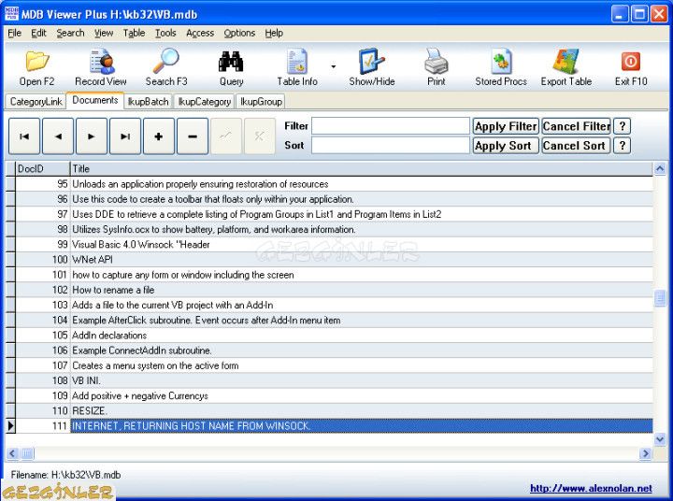This screenshot has height=501, width=673.
Task: Open a database with Open F2
Action: click(x=36, y=67)
